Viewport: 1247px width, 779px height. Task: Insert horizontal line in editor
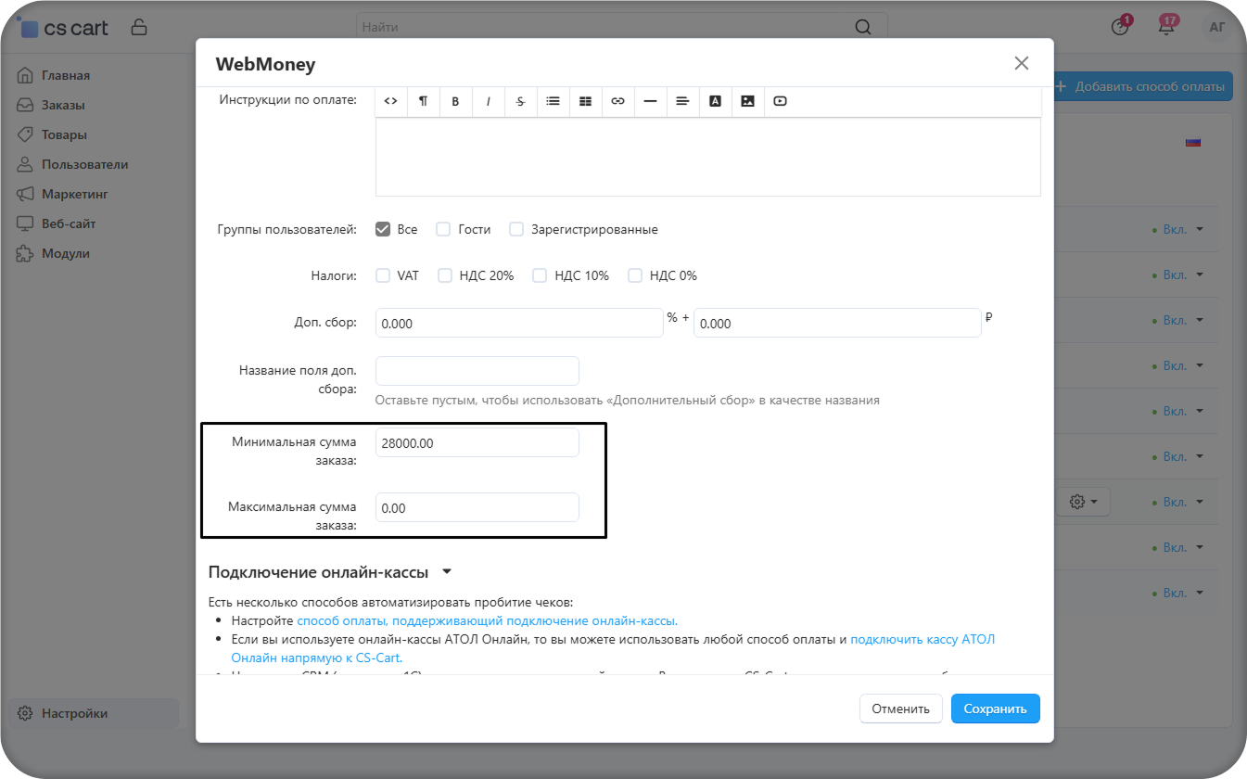(x=650, y=101)
